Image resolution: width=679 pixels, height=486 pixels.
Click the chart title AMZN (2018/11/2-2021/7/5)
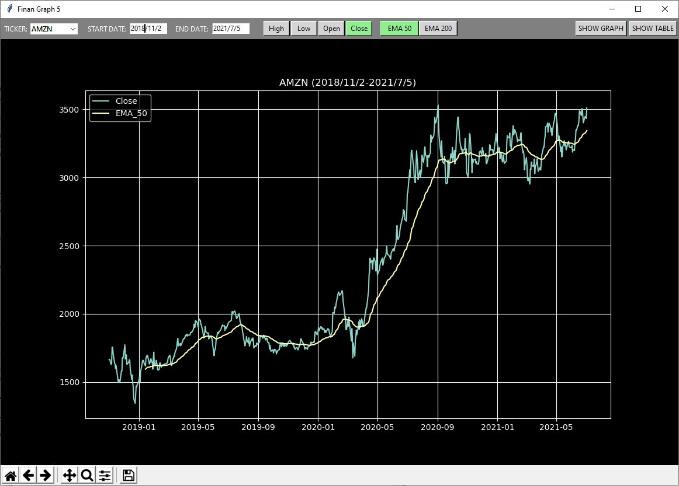(348, 83)
